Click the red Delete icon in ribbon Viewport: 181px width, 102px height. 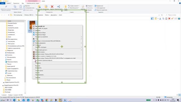52,7
